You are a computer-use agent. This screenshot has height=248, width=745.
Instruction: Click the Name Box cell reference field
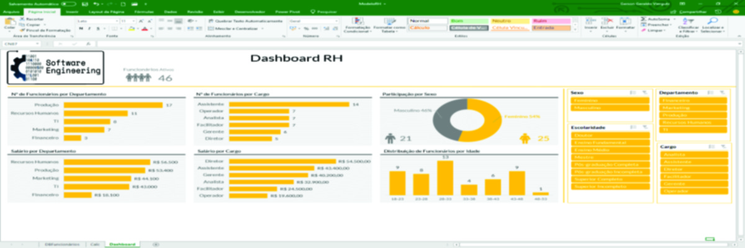(20, 44)
